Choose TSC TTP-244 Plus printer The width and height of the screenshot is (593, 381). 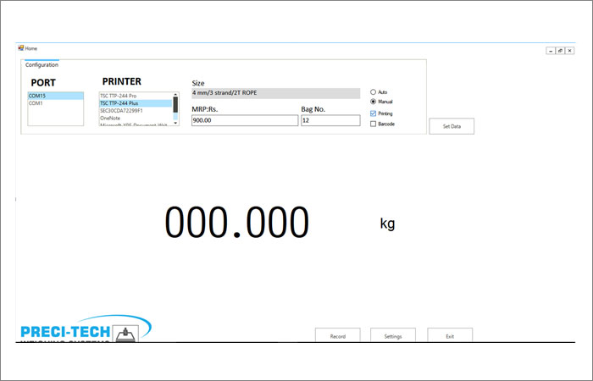click(136, 103)
